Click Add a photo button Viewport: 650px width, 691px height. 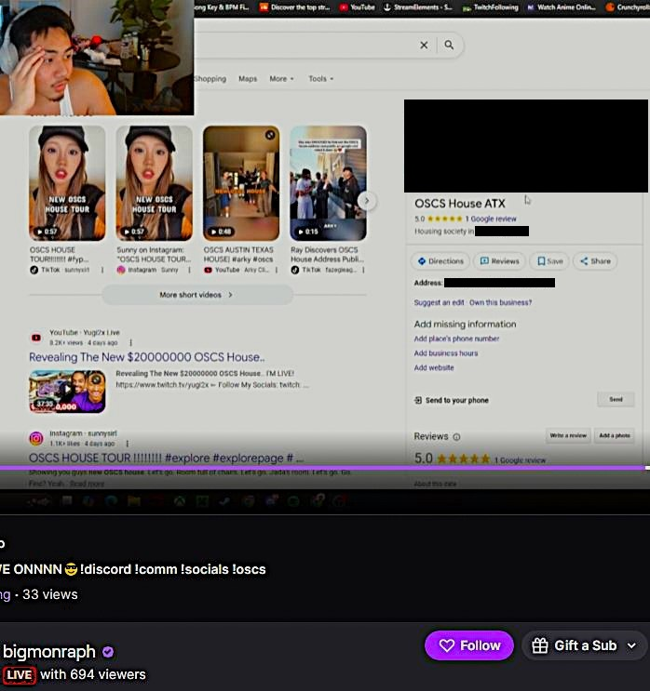615,435
